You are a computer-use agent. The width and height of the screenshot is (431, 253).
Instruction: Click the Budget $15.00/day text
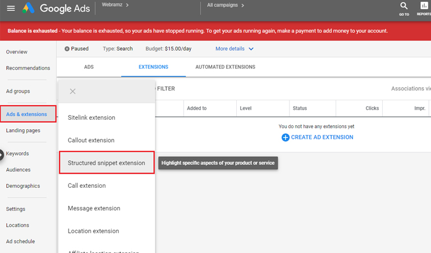click(x=168, y=49)
